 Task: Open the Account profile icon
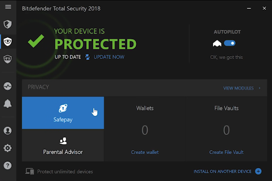pyautogui.click(x=8, y=130)
